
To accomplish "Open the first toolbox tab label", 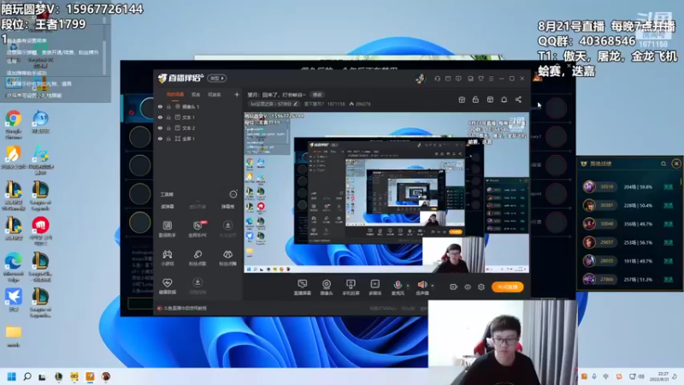I will pyautogui.click(x=168, y=206).
